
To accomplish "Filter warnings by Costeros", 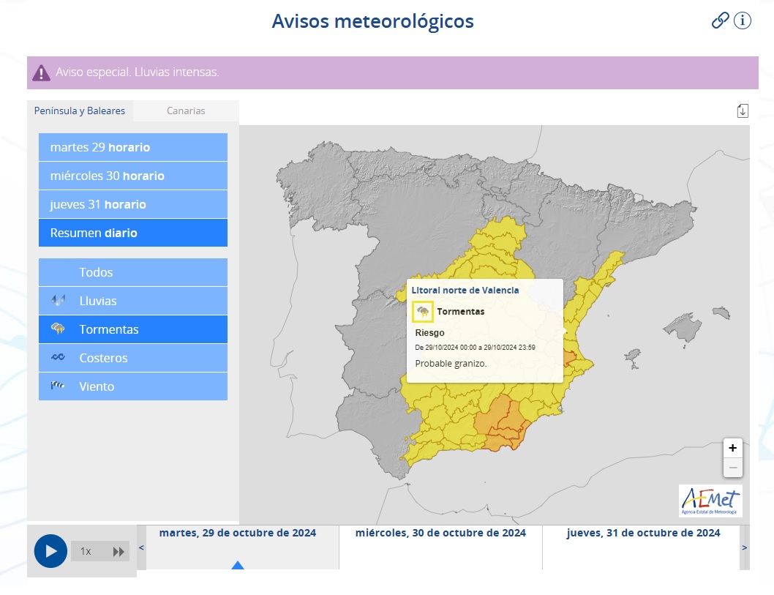I will 132,358.
